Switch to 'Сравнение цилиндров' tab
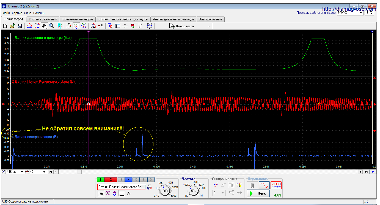The width and height of the screenshot is (380, 205). 78,19
